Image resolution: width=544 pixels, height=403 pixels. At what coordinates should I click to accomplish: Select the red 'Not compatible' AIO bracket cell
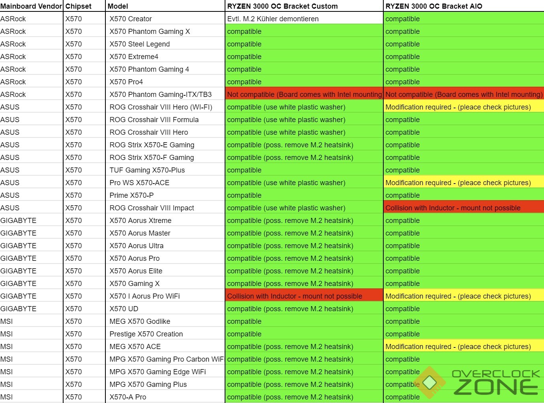463,94
